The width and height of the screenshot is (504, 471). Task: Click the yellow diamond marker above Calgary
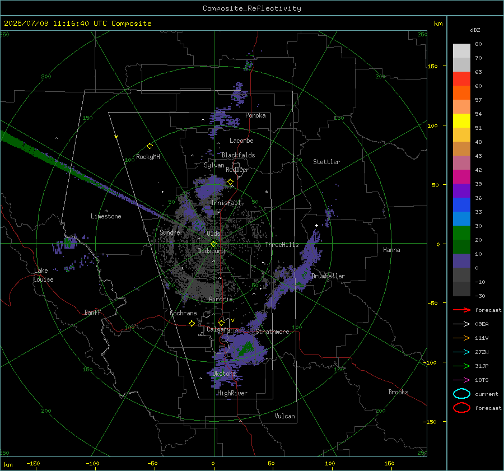(x=221, y=323)
